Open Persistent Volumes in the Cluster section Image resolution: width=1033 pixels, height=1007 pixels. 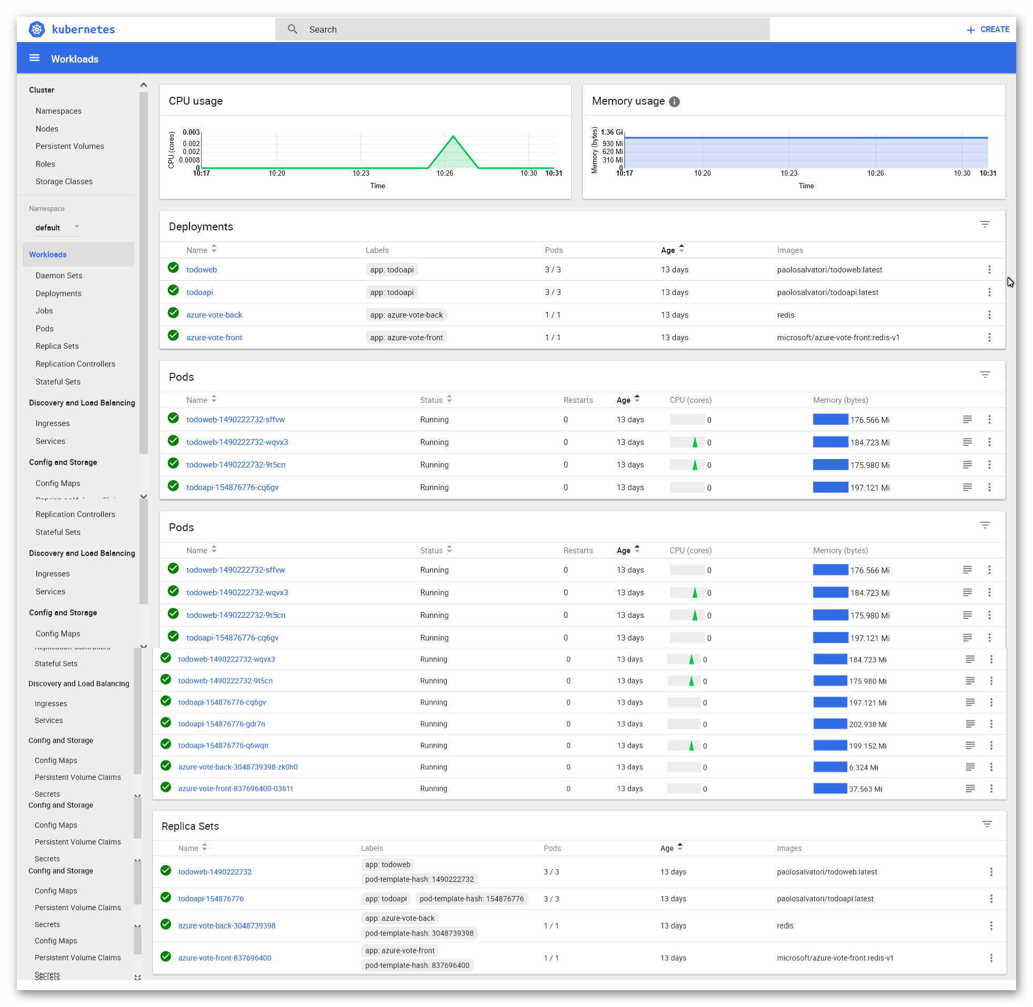pyautogui.click(x=69, y=146)
